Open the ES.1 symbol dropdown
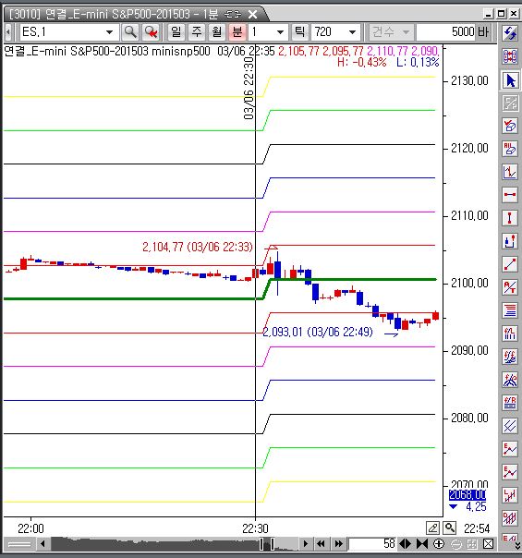522x558 pixels. 109,32
